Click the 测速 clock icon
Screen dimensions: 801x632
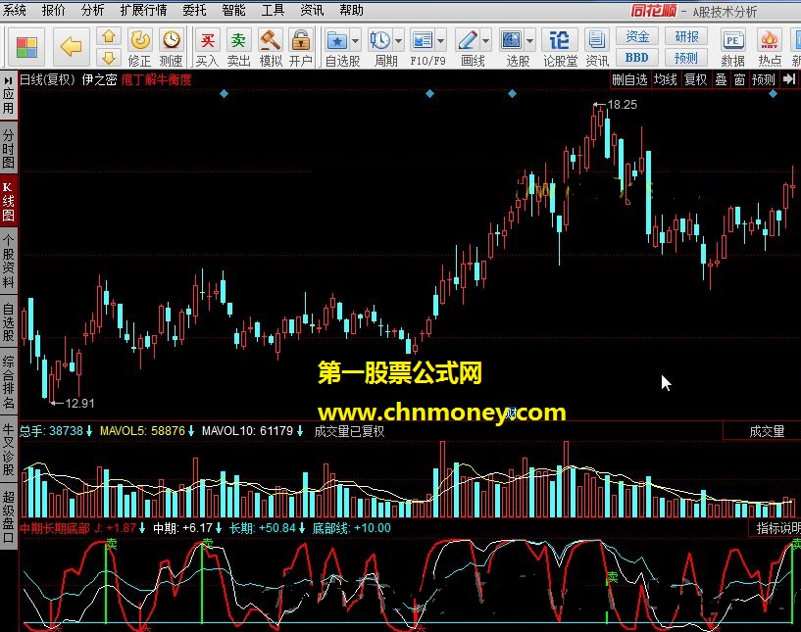click(172, 40)
